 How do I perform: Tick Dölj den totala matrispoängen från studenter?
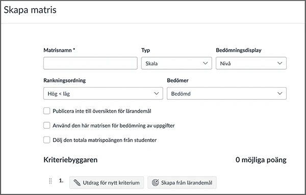pos(46,140)
